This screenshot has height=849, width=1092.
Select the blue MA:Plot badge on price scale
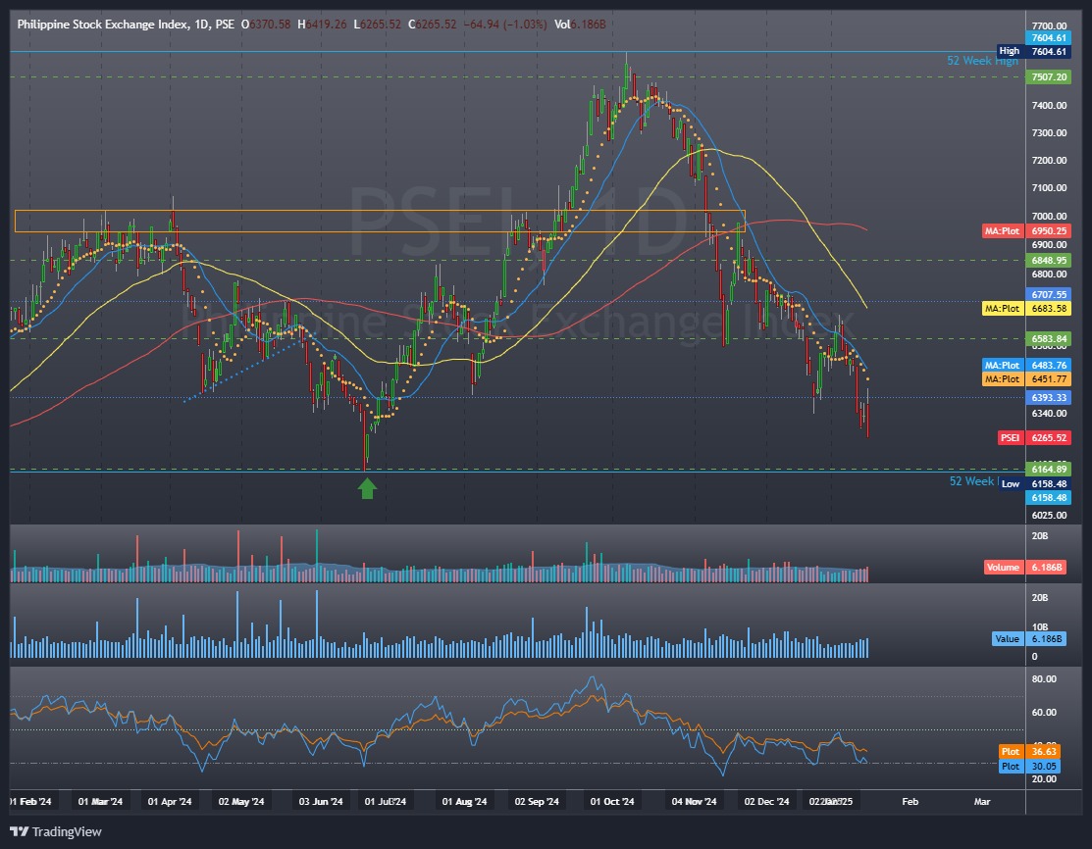click(1003, 365)
